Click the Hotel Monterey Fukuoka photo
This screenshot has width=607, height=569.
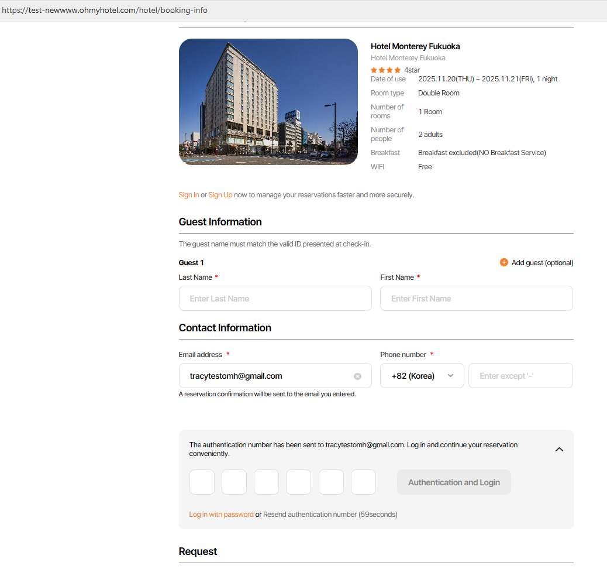pos(268,102)
